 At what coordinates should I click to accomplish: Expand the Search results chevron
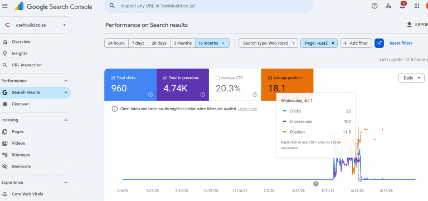[66, 92]
